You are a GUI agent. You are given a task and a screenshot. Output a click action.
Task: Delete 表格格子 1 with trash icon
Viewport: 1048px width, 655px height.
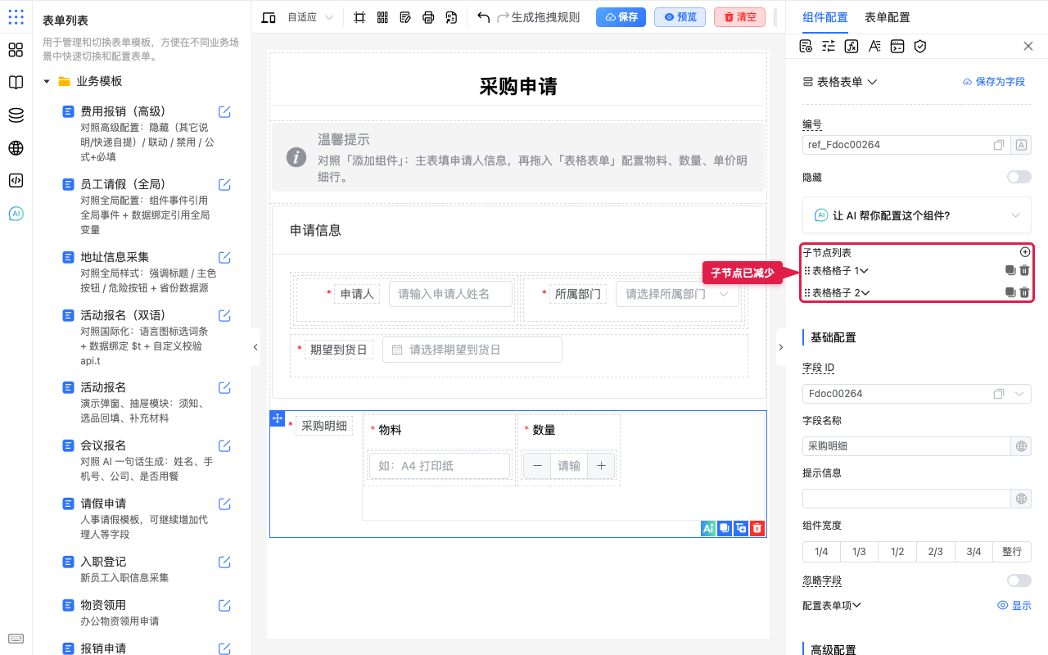tap(1024, 270)
